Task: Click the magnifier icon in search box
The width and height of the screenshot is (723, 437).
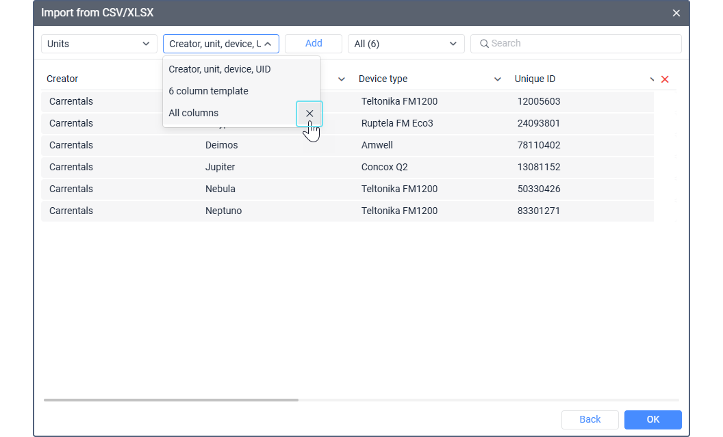Action: coord(484,44)
